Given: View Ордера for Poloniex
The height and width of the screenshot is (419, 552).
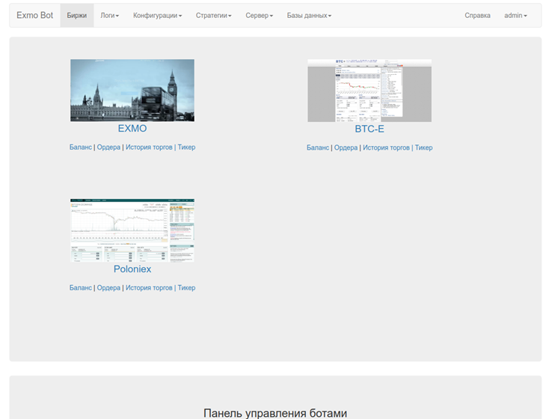Looking at the screenshot, I should pyautogui.click(x=108, y=287).
